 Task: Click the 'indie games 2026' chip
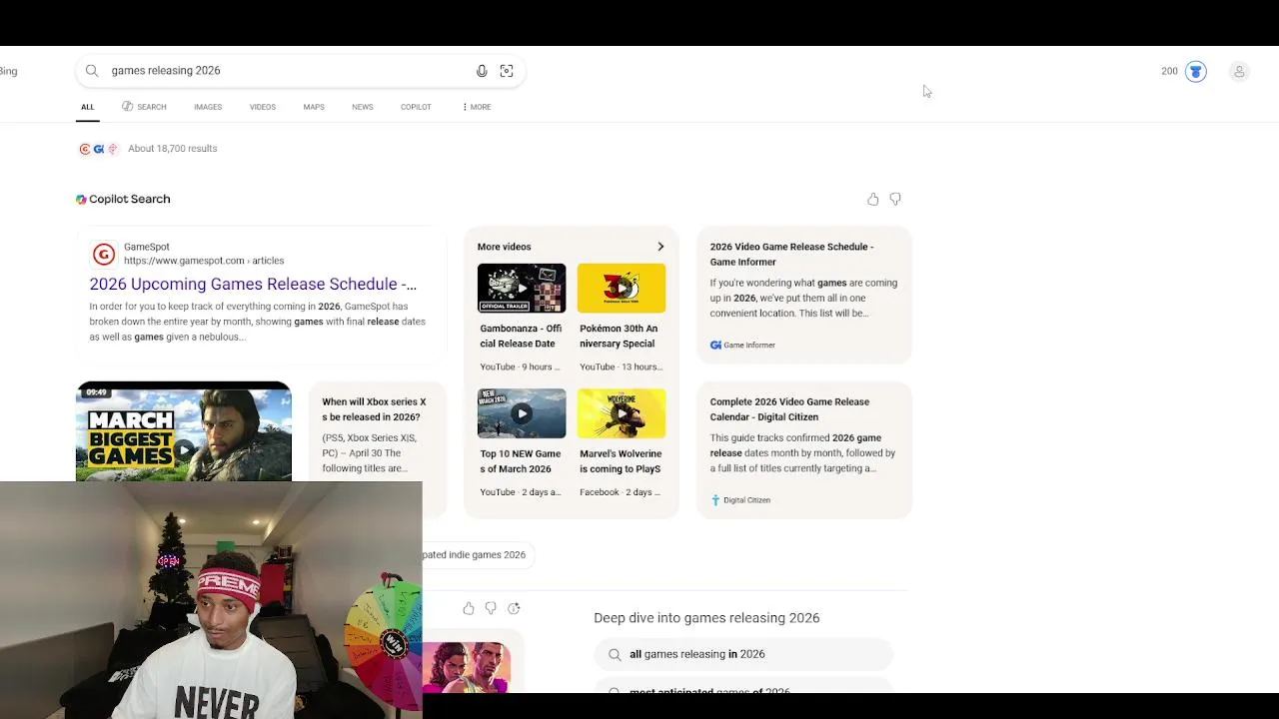pyautogui.click(x=476, y=555)
